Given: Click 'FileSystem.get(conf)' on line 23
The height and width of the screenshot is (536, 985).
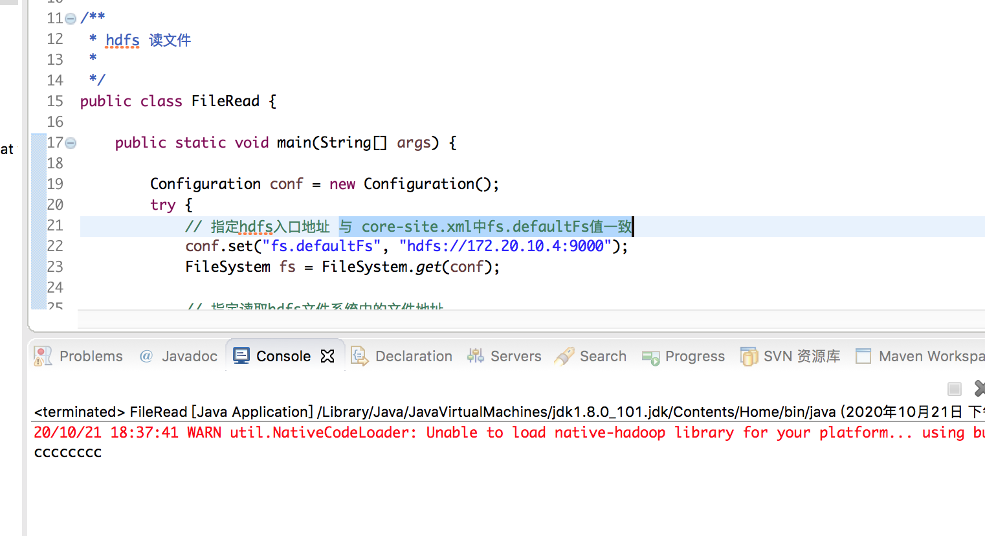Looking at the screenshot, I should (408, 267).
